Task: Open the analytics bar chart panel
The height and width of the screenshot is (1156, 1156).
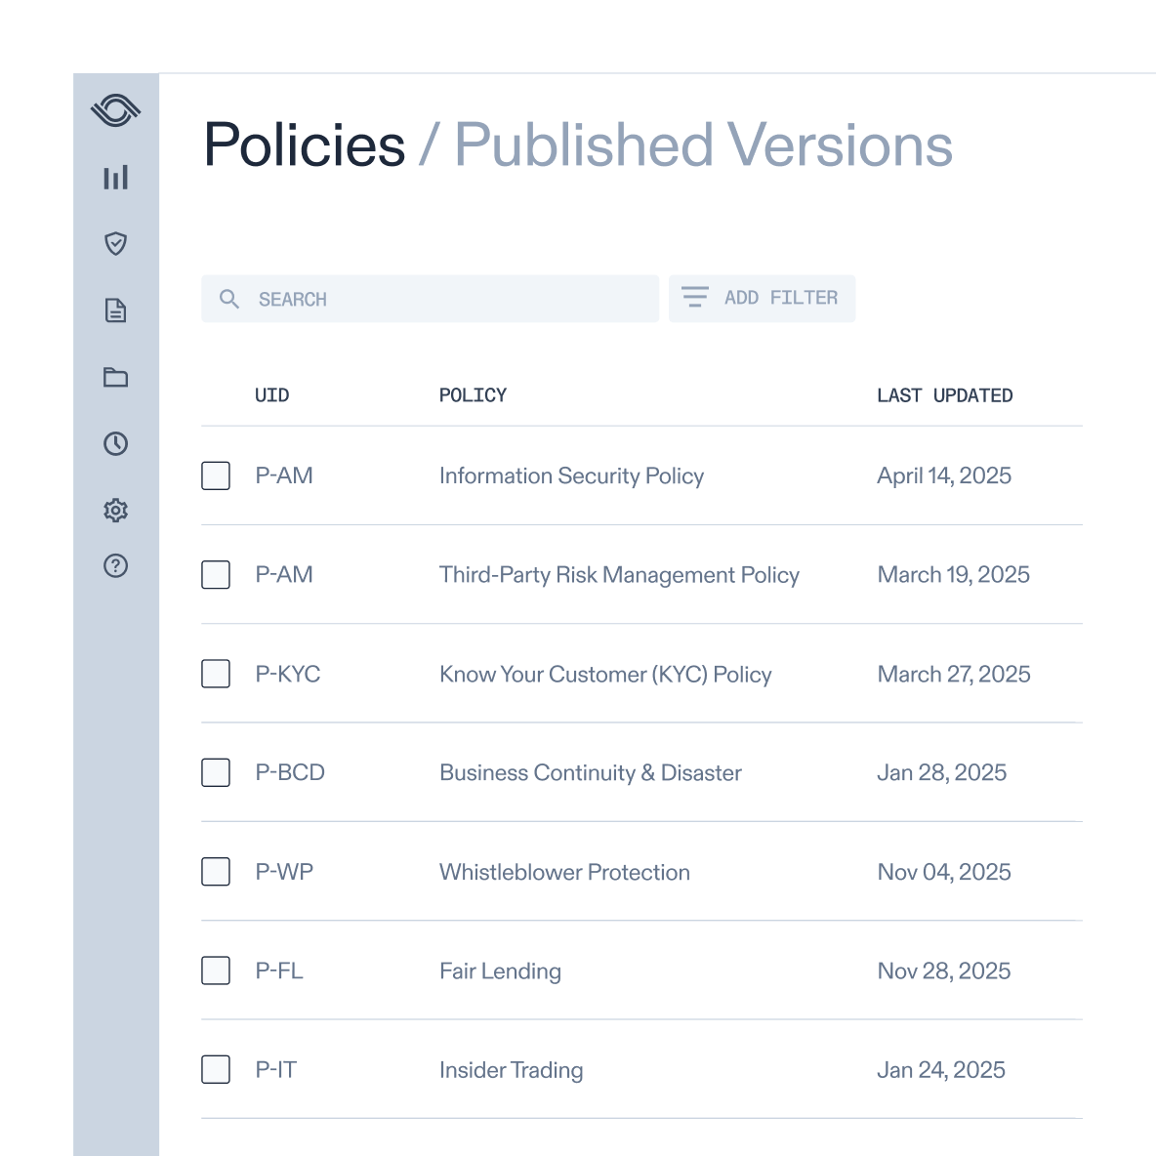Action: [116, 178]
